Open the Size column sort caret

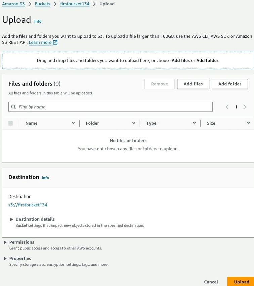(x=249, y=123)
